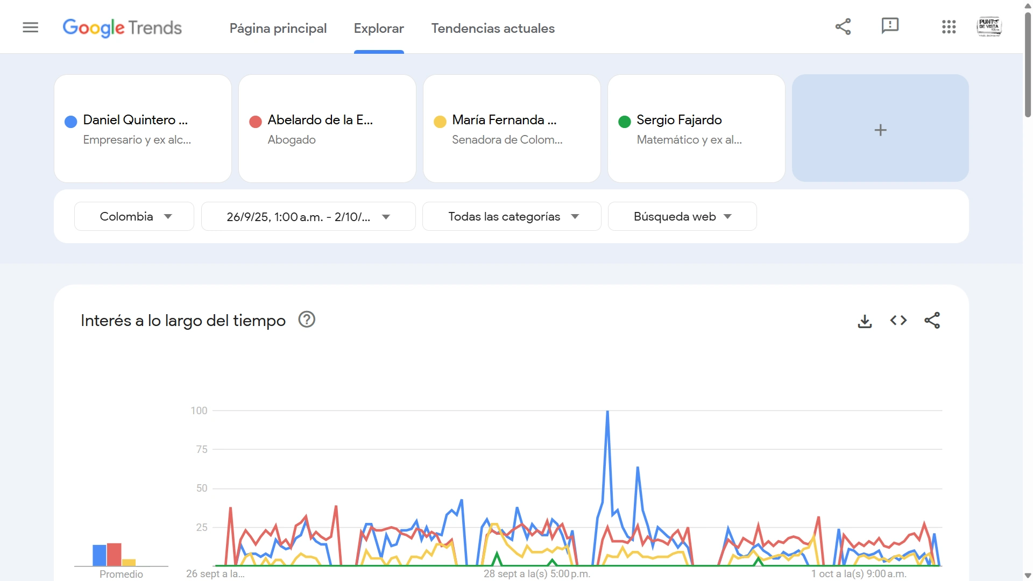Open embed code for the chart
1033x581 pixels.
[898, 321]
